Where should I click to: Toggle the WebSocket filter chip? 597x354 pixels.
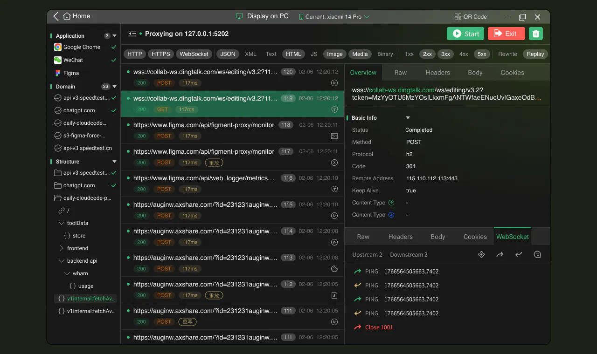point(194,54)
